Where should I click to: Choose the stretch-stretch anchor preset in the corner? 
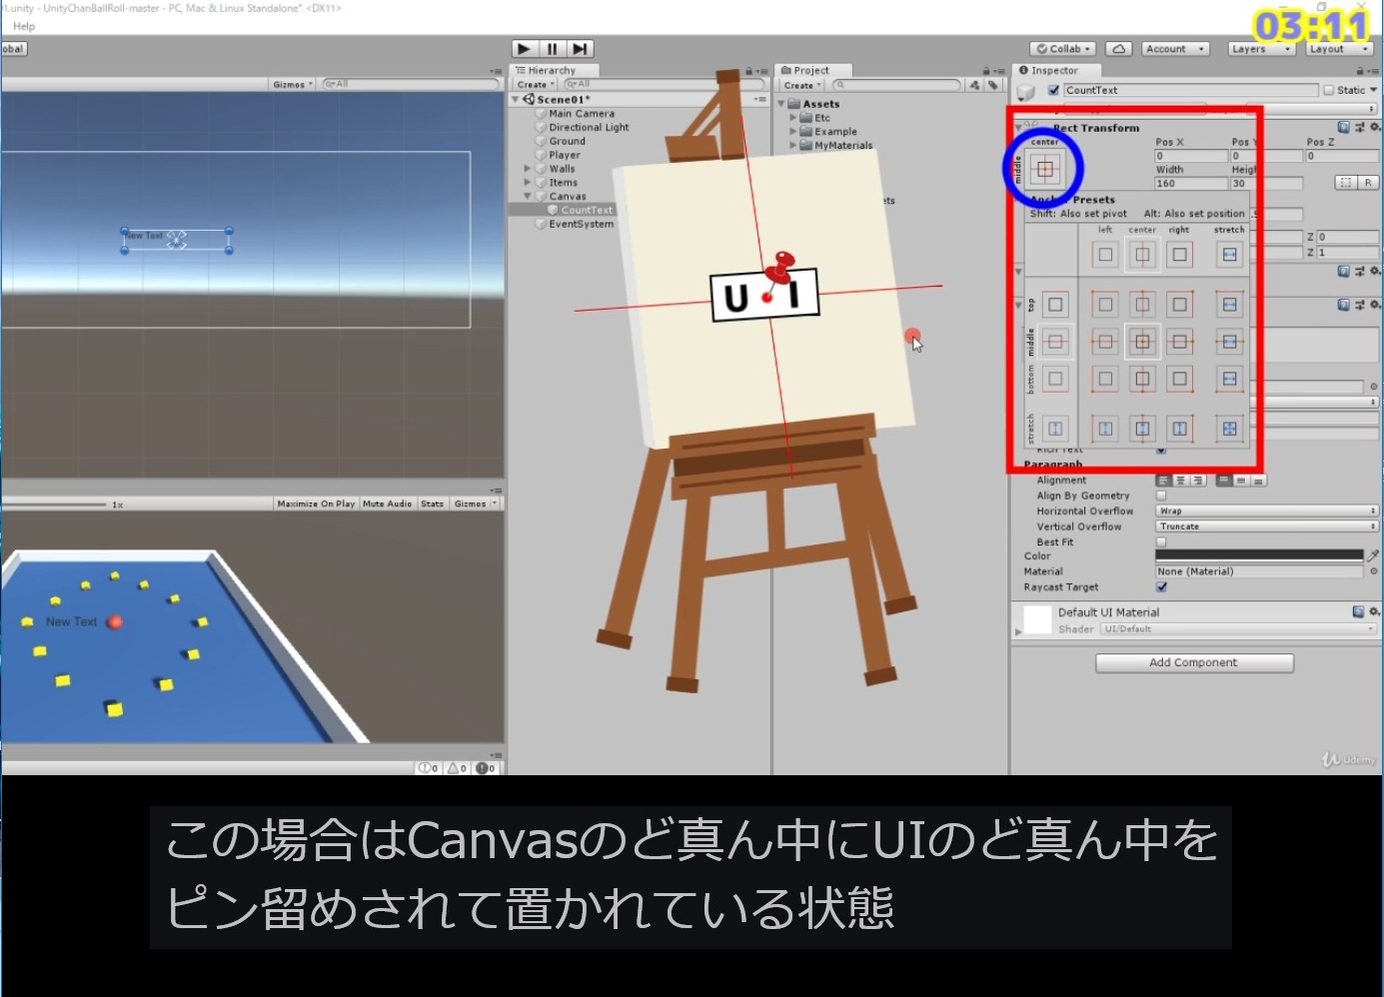pos(1230,429)
